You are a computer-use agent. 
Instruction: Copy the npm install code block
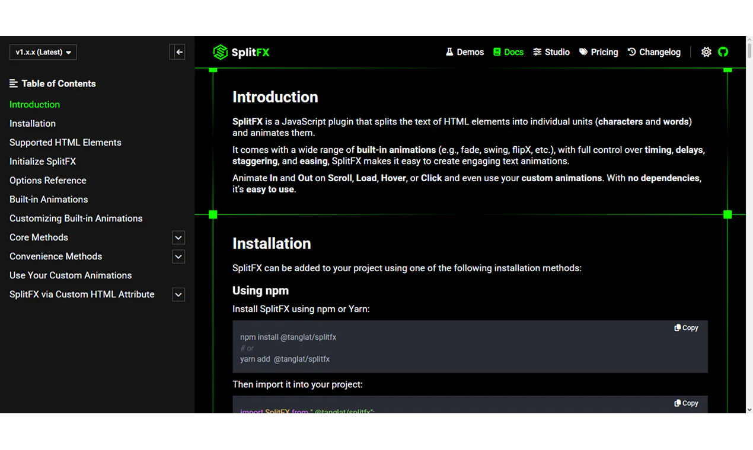coord(686,327)
